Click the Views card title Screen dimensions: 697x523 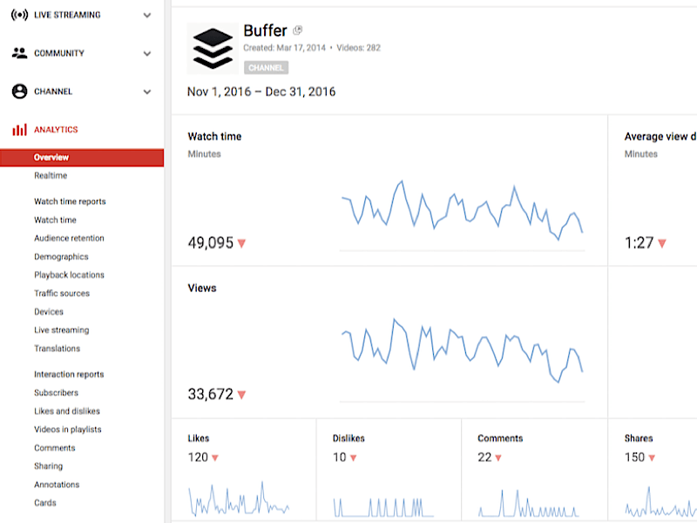coord(202,289)
